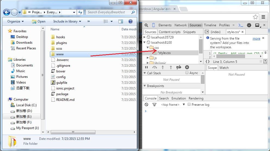Open DevTools settings gear icon

coord(249,25)
